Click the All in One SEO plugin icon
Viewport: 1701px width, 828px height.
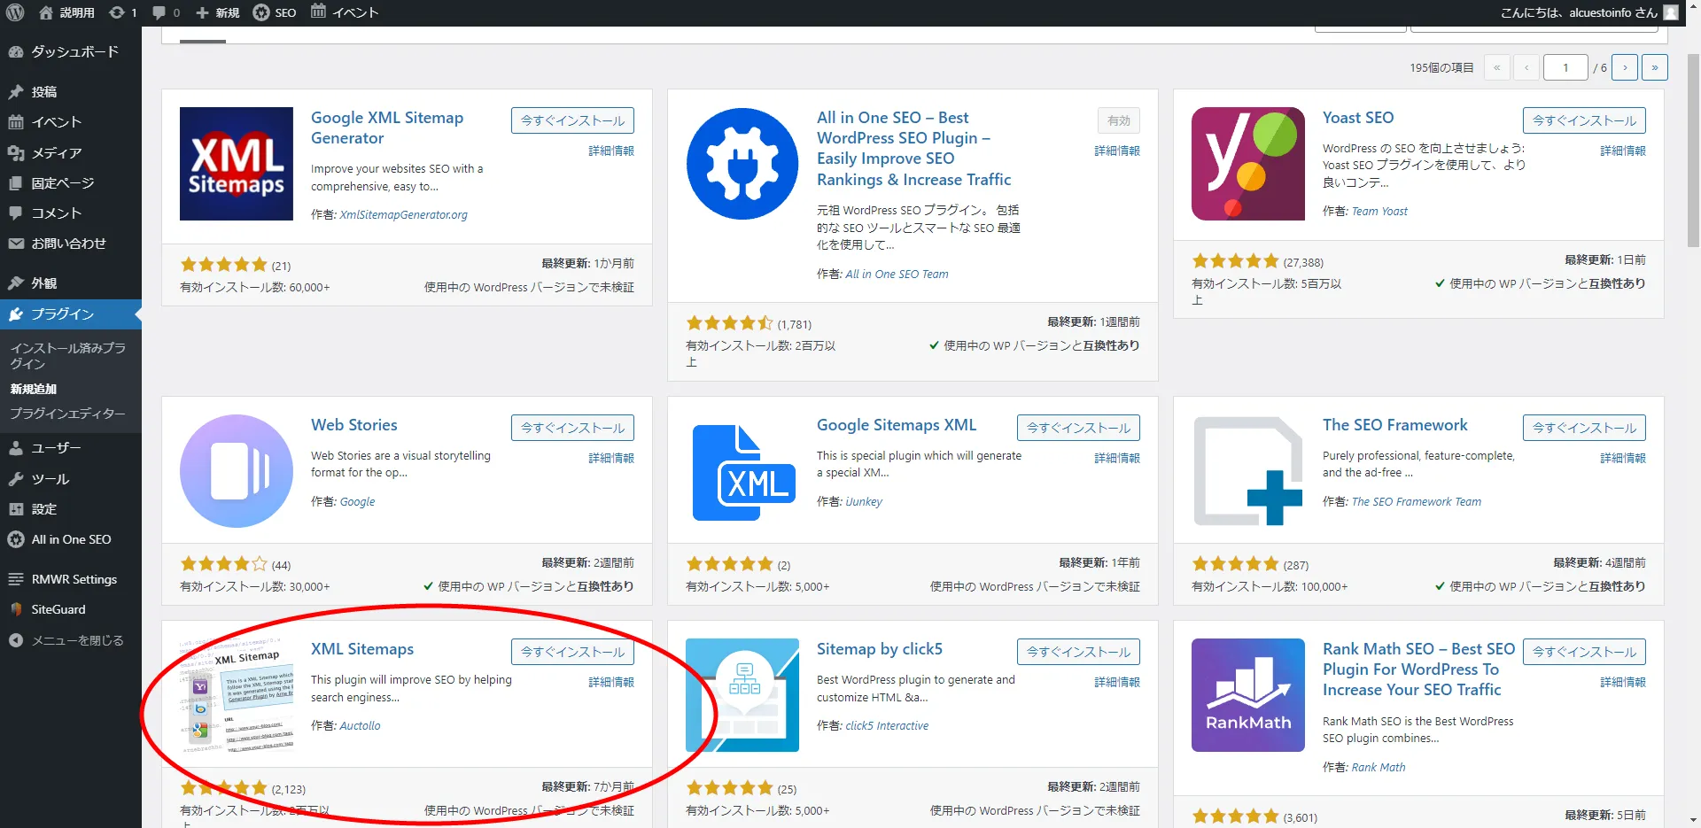point(742,164)
